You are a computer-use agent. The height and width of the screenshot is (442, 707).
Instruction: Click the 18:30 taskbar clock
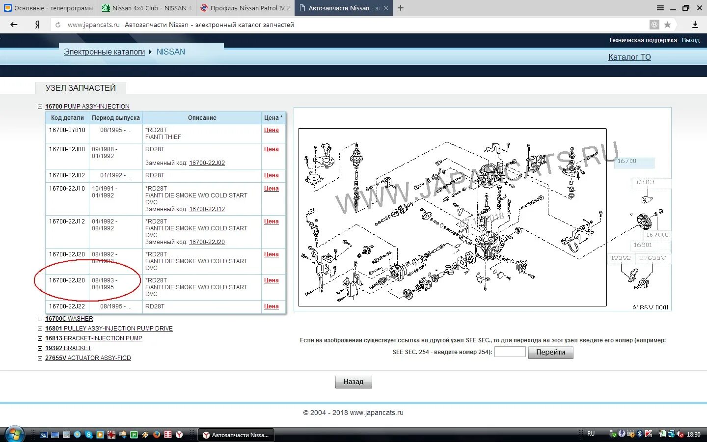(693, 434)
